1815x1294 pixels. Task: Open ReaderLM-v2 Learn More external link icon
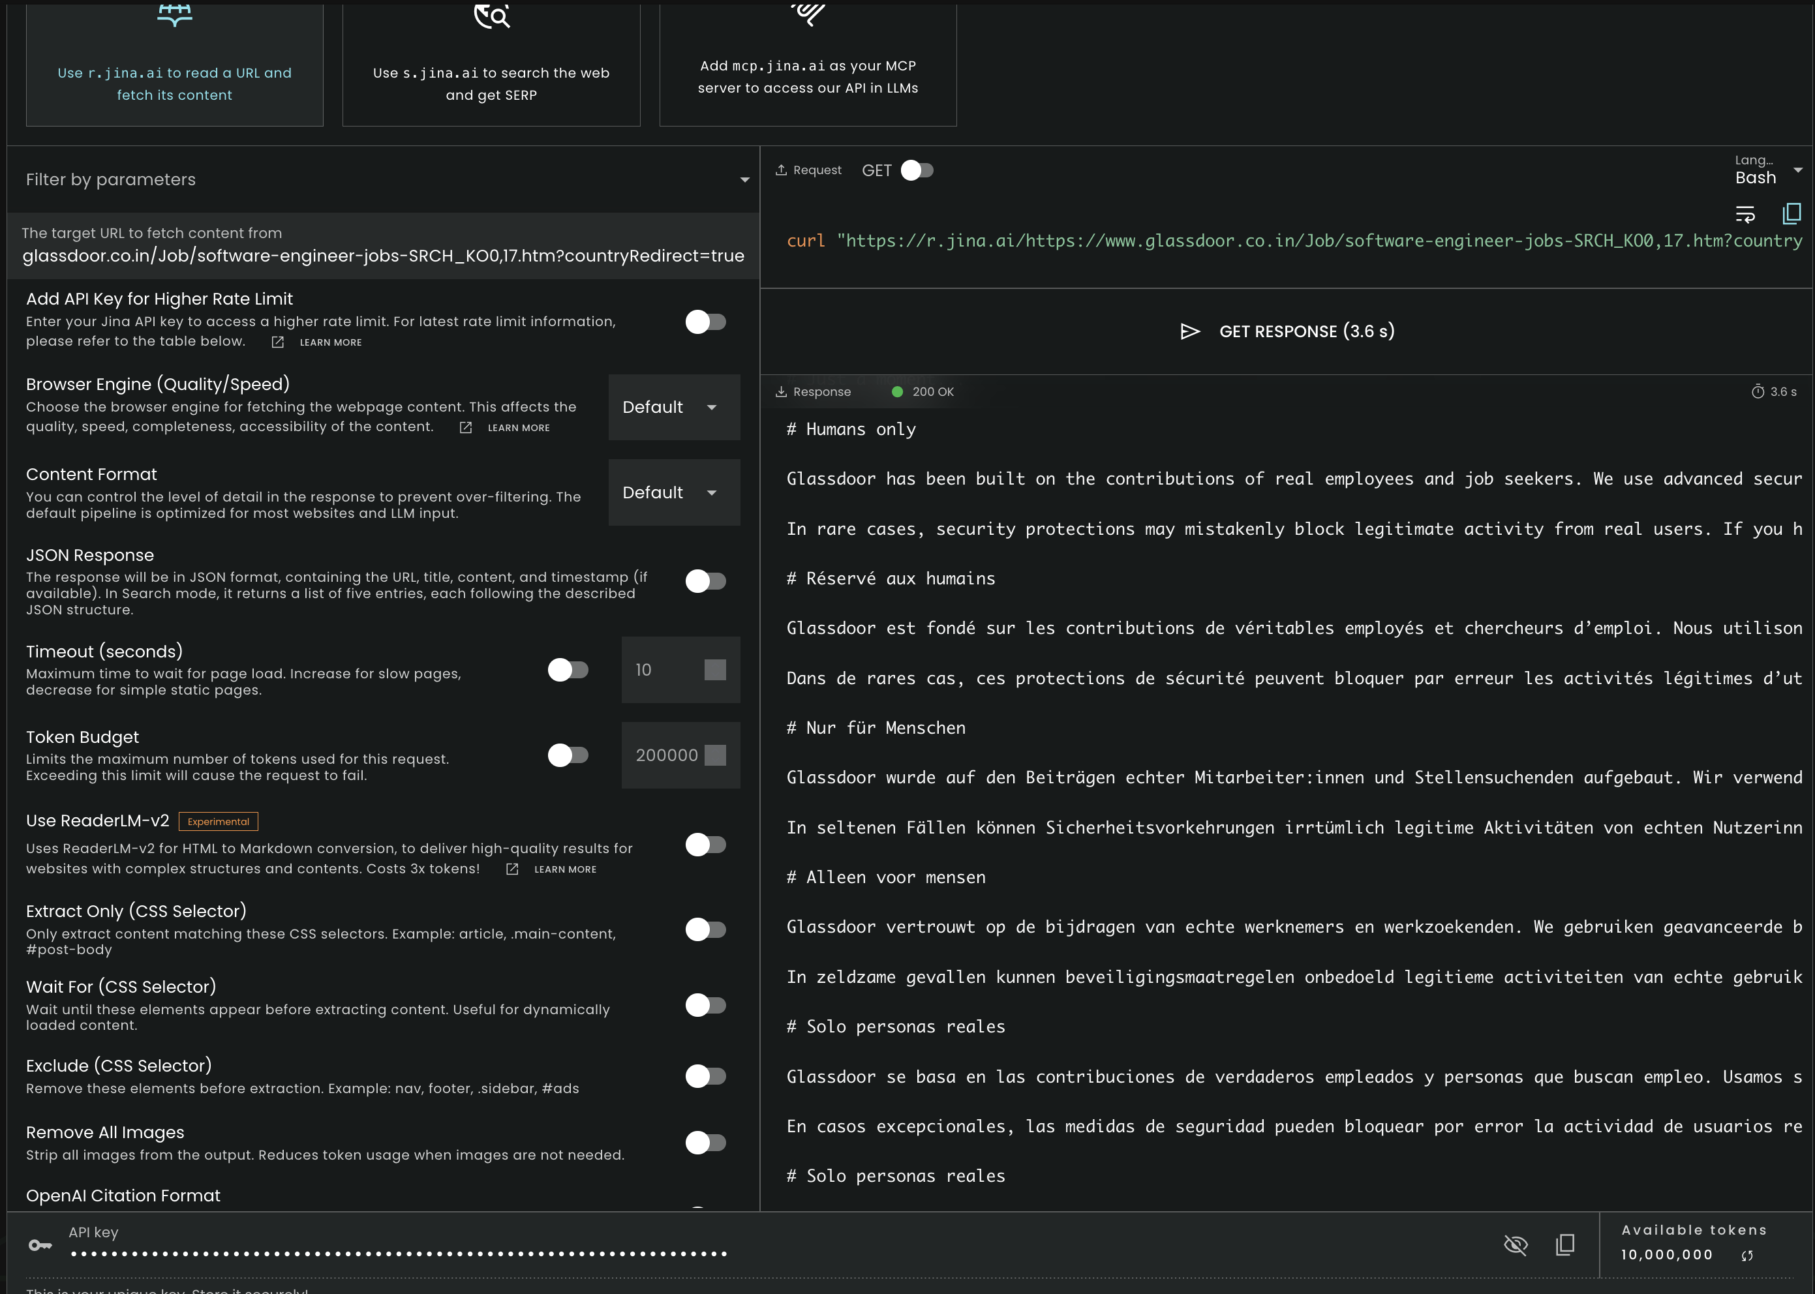[511, 869]
